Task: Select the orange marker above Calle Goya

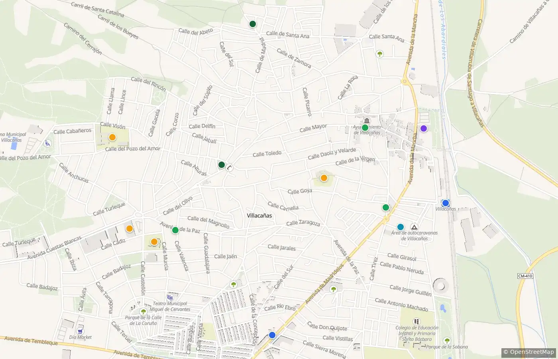Action: pos(324,178)
